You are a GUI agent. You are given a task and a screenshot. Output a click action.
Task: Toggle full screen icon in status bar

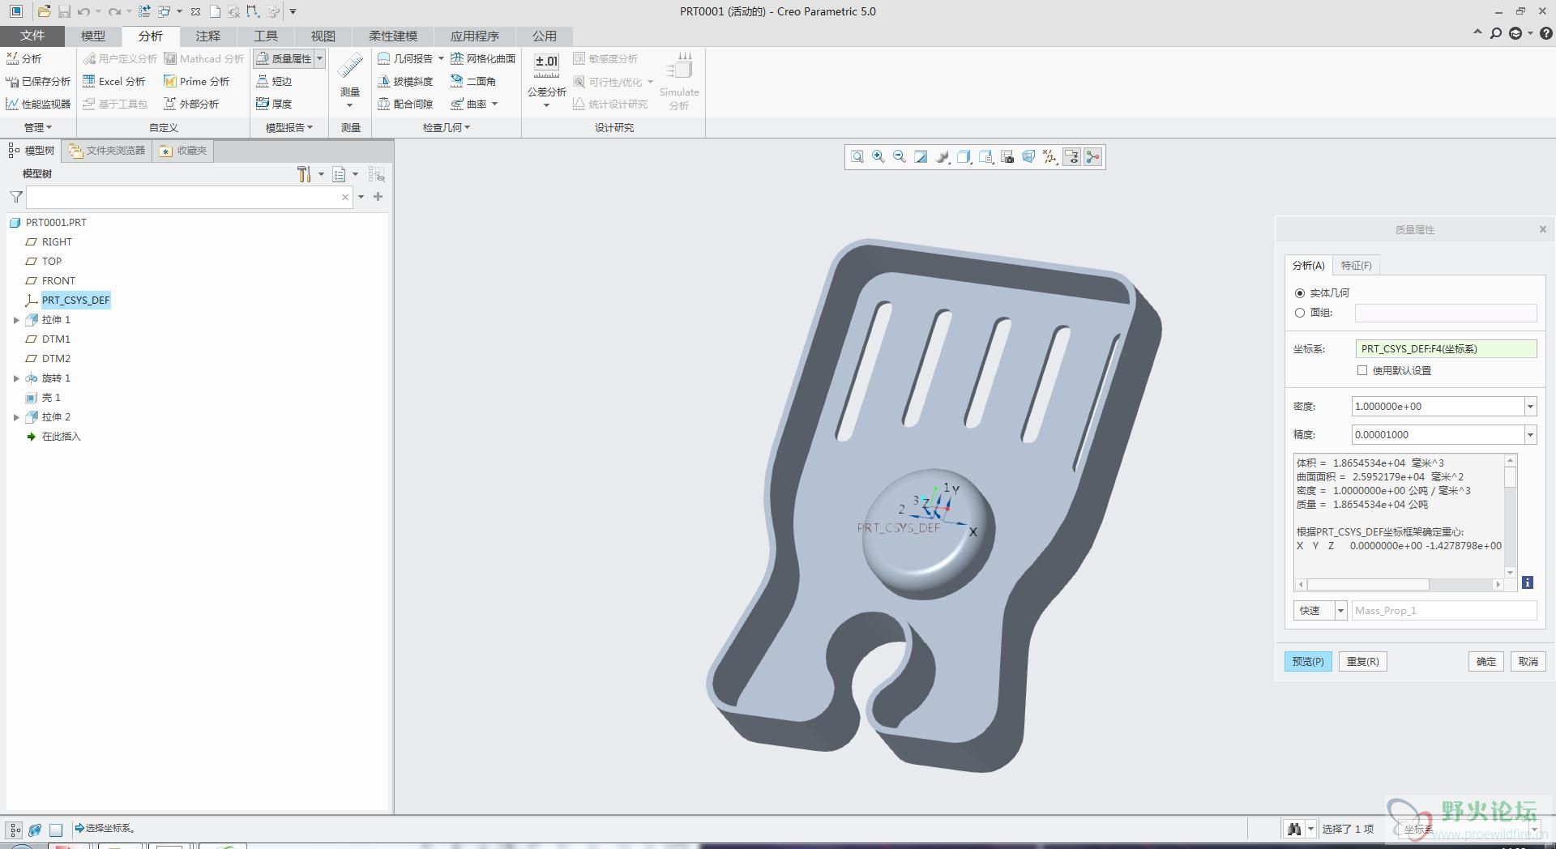coord(56,830)
